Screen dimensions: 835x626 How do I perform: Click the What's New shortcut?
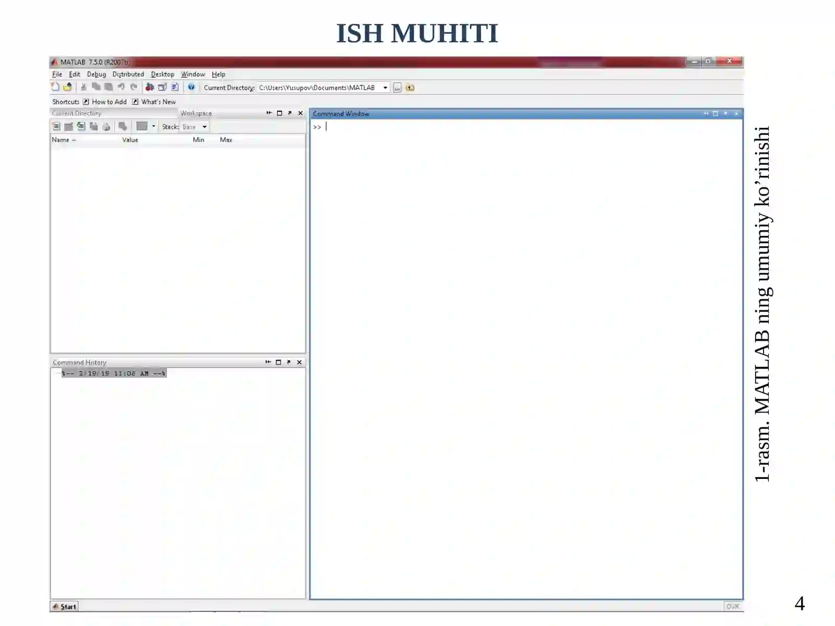(154, 102)
